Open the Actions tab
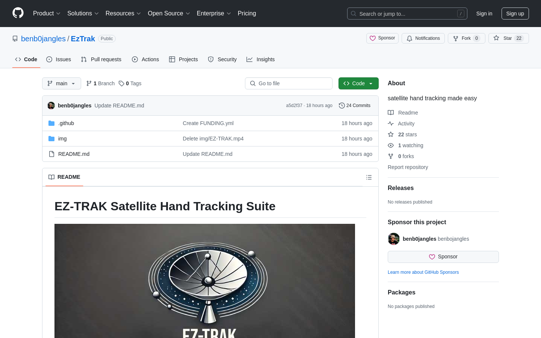This screenshot has width=541, height=338. (x=145, y=59)
